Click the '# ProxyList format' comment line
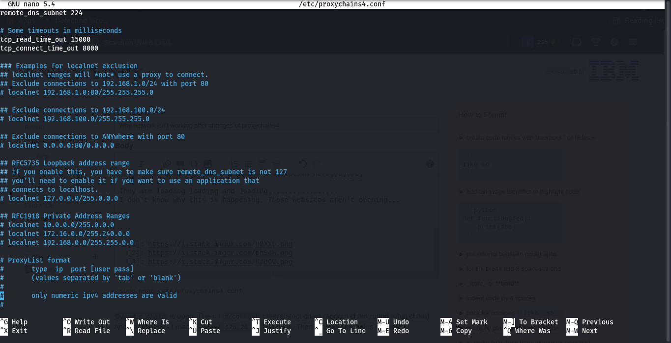 (35, 260)
